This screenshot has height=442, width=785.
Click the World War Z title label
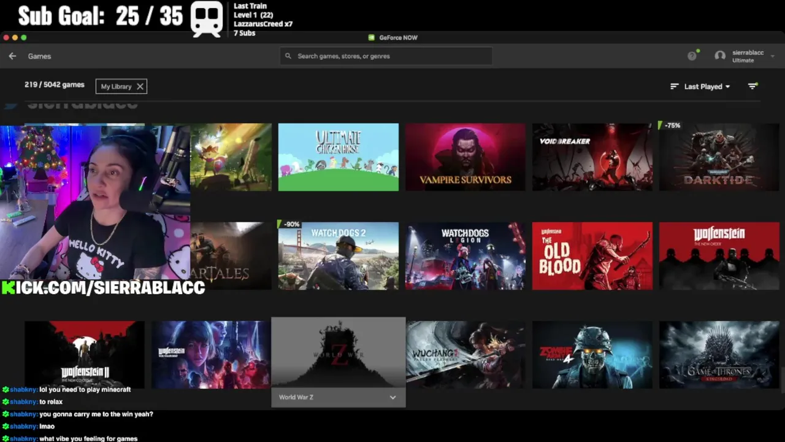pos(296,397)
